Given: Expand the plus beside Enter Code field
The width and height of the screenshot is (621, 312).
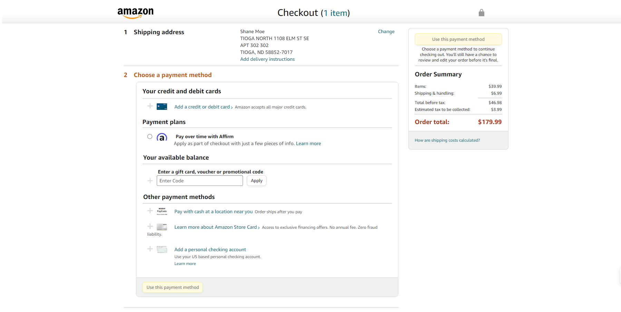Looking at the screenshot, I should point(150,181).
